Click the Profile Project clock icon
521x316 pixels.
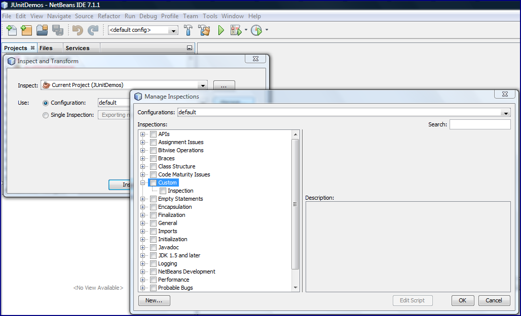pos(256,30)
